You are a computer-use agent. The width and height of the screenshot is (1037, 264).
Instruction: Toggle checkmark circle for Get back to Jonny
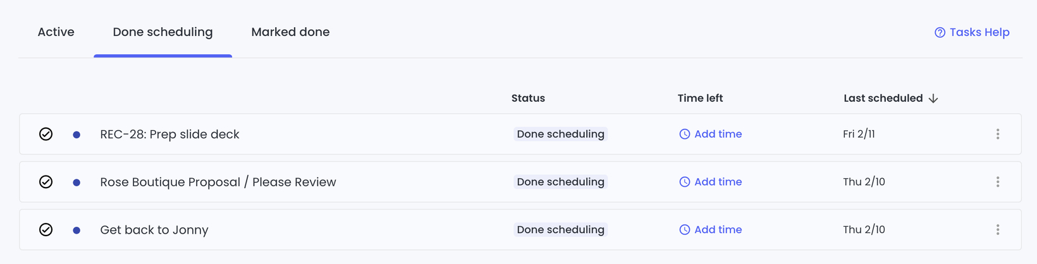pos(46,230)
